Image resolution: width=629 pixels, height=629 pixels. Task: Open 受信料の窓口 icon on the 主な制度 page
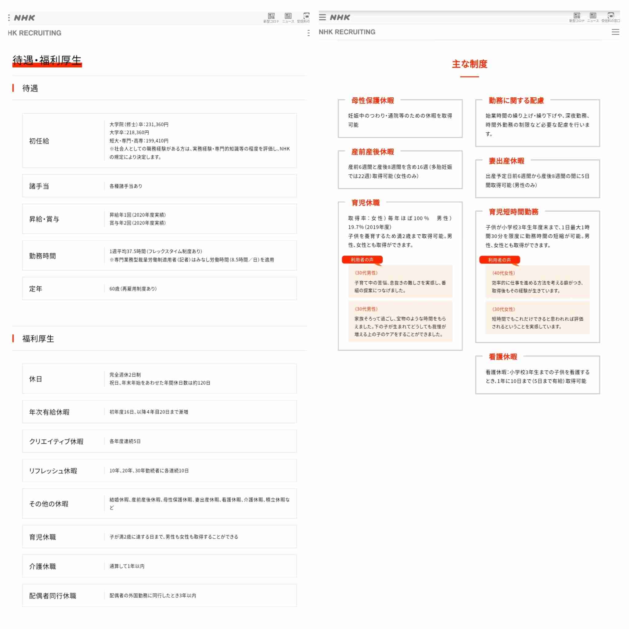611,17
